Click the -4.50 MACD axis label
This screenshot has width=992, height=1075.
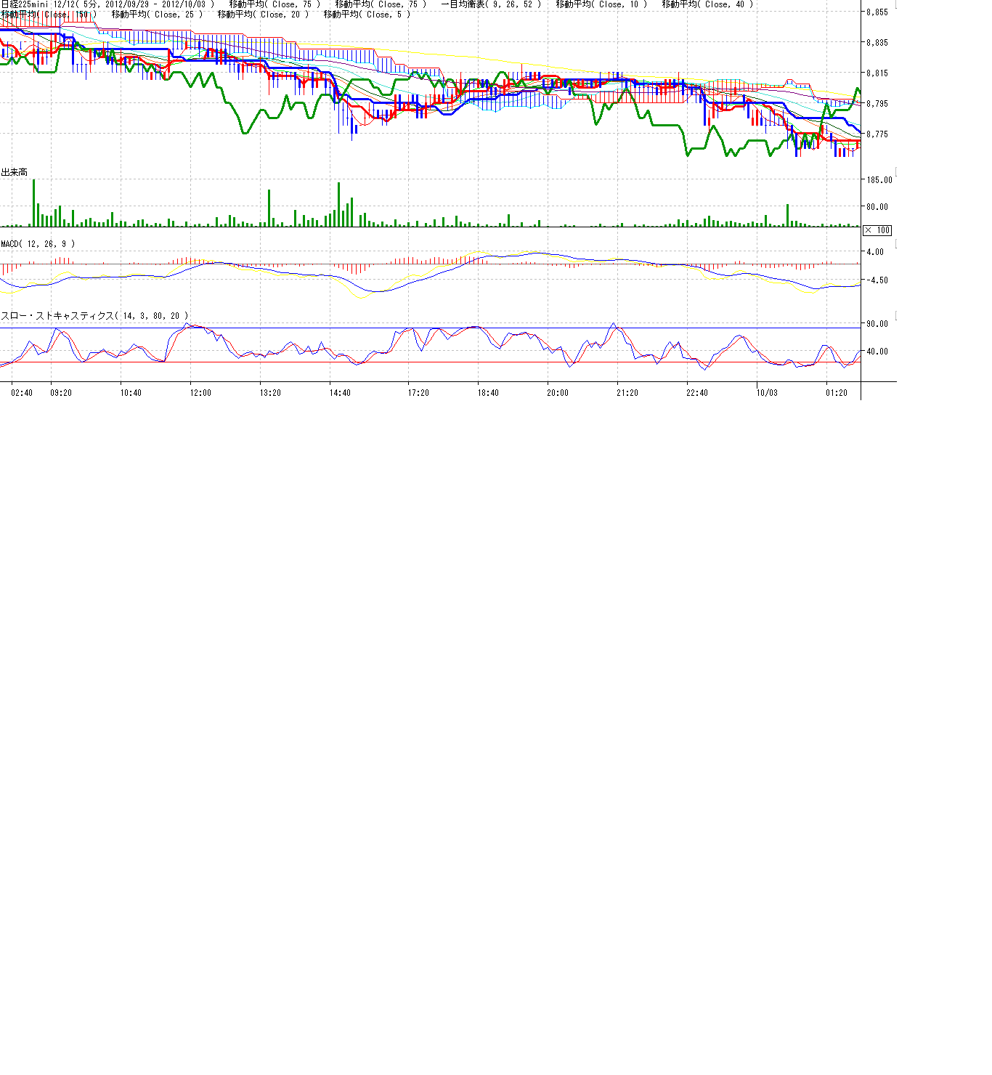pos(874,280)
